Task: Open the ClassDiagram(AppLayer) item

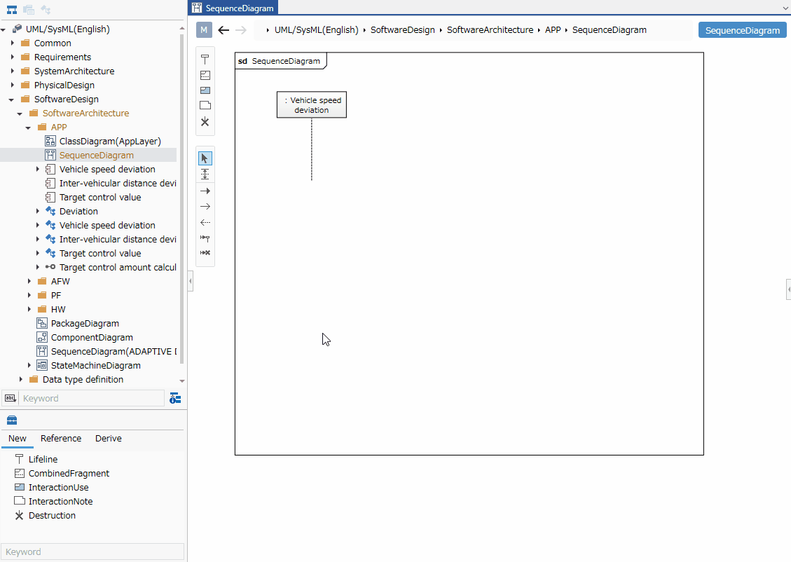Action: pyautogui.click(x=110, y=142)
